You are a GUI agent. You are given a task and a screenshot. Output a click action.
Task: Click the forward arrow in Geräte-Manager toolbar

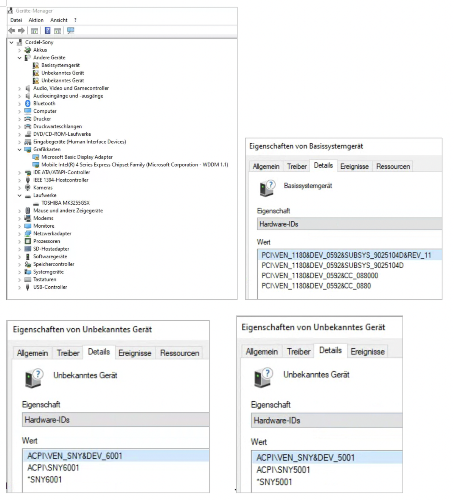22,31
